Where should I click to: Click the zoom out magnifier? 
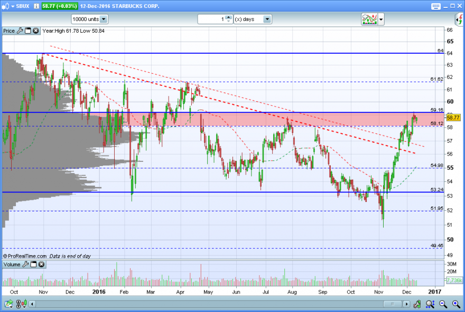point(443,304)
